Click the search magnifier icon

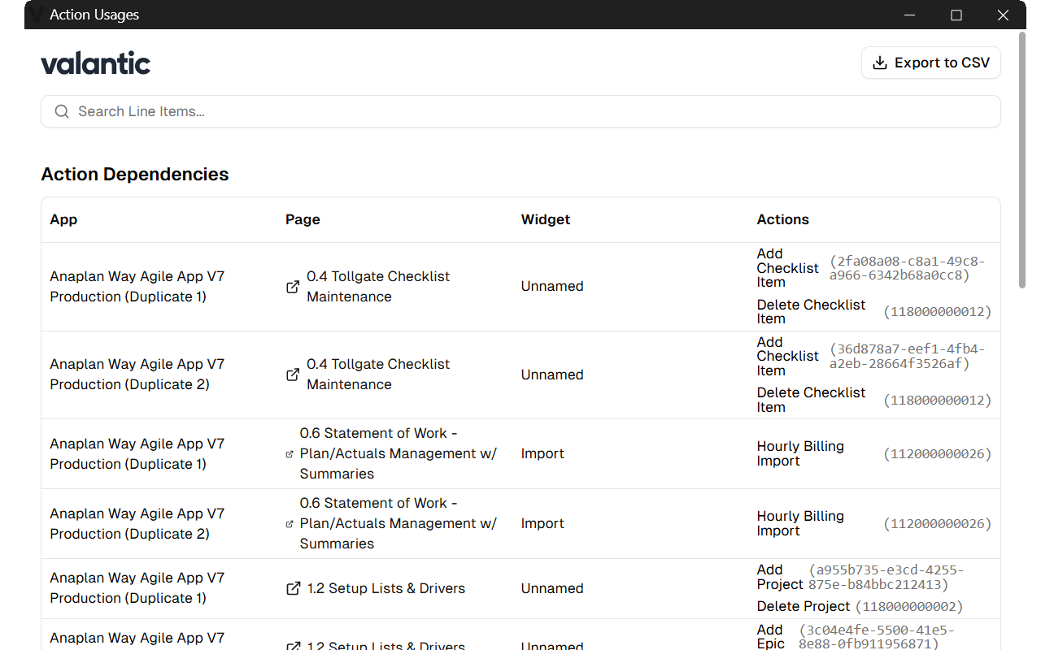pyautogui.click(x=62, y=111)
